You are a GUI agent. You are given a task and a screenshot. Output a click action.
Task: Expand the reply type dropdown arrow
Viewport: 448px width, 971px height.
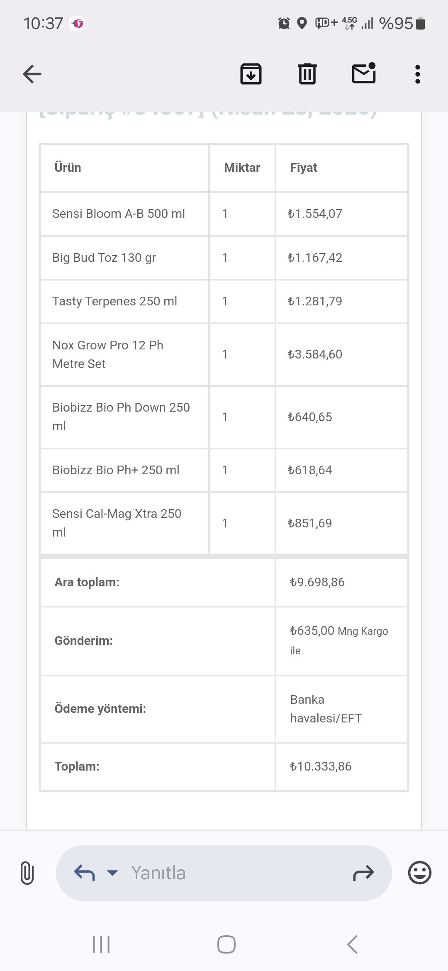[112, 873]
